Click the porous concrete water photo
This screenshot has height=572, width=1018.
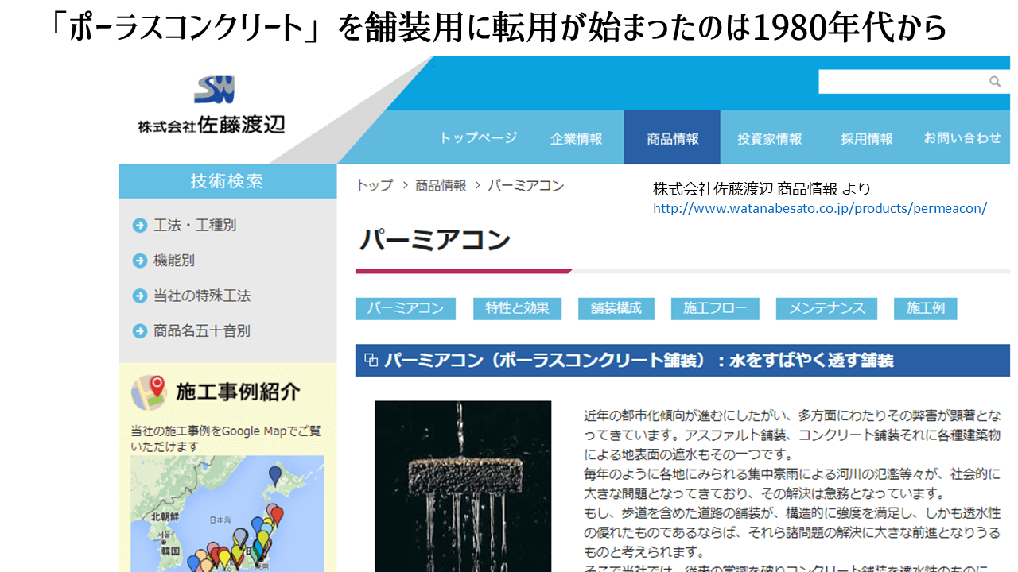(x=463, y=486)
